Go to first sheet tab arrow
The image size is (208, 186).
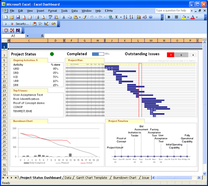coord(3,178)
